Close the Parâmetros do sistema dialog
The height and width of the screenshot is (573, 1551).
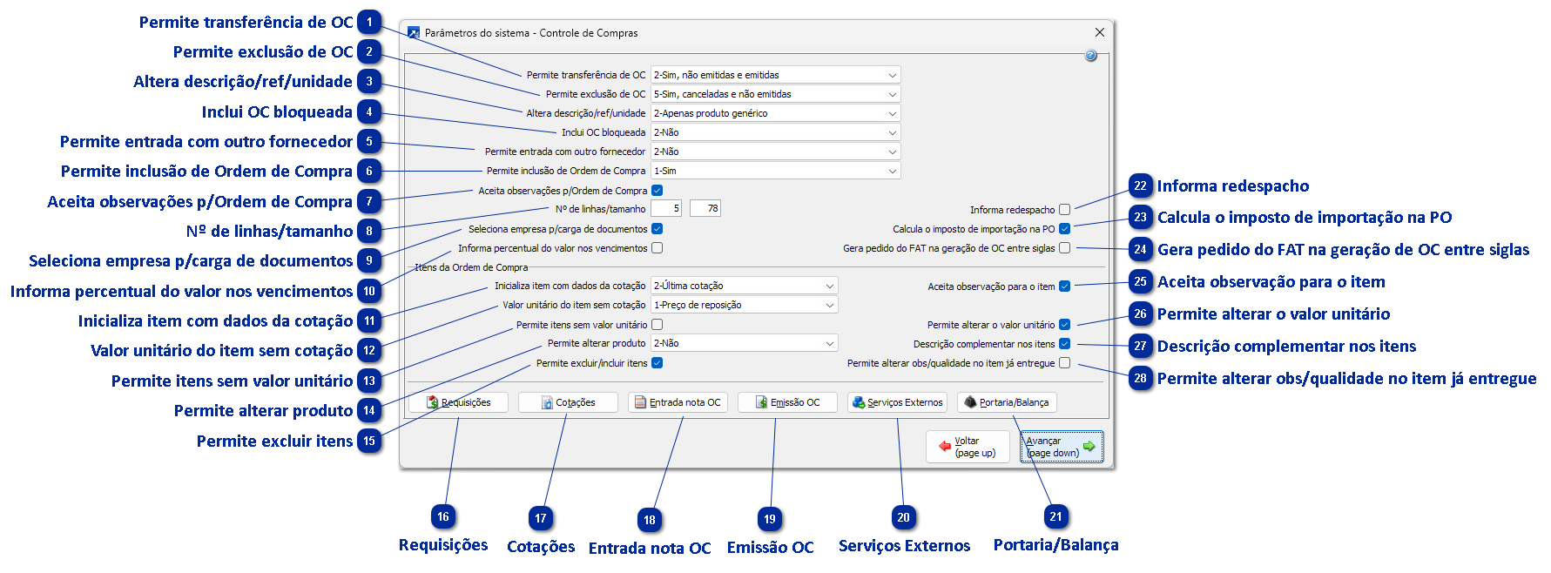tap(1099, 32)
